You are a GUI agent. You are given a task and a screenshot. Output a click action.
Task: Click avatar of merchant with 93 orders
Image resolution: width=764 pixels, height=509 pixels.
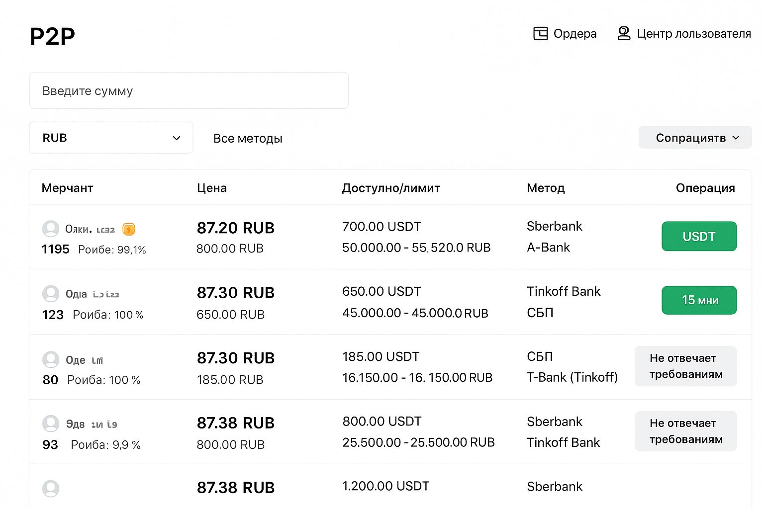click(x=51, y=424)
